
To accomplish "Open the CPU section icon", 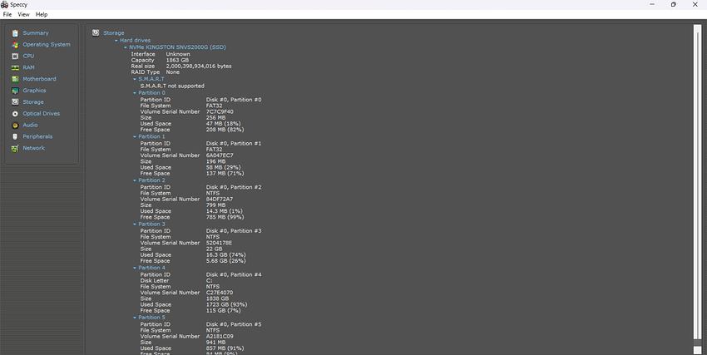I will point(15,57).
